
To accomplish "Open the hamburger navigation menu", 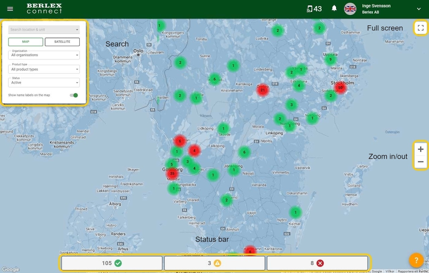I will pyautogui.click(x=10, y=9).
